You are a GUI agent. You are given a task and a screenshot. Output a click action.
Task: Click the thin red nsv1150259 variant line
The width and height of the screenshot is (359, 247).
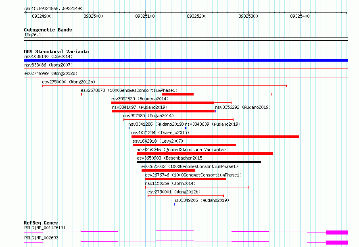click(197, 187)
